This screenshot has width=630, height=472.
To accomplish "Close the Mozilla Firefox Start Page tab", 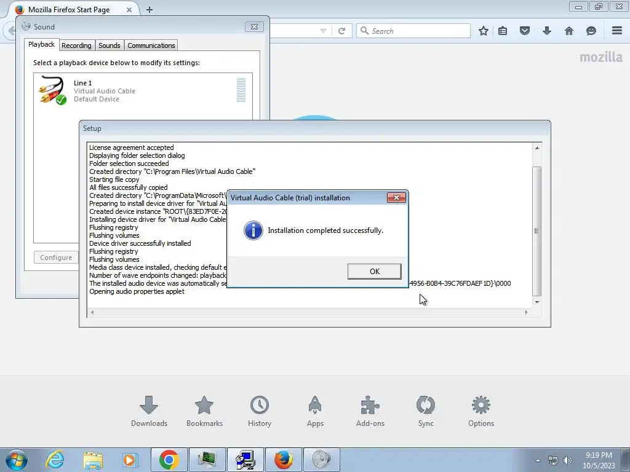I will click(129, 10).
